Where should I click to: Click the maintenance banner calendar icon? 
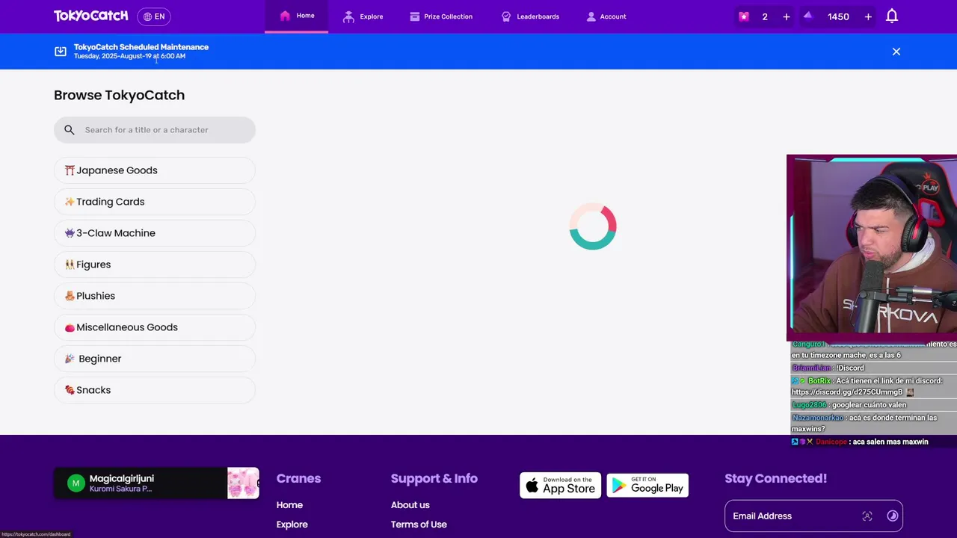(61, 52)
